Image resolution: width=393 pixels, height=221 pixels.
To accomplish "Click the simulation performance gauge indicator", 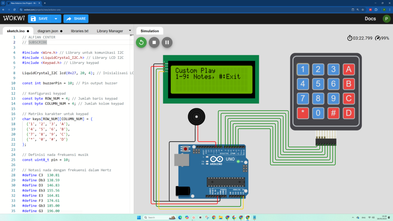I will pyautogui.click(x=382, y=38).
